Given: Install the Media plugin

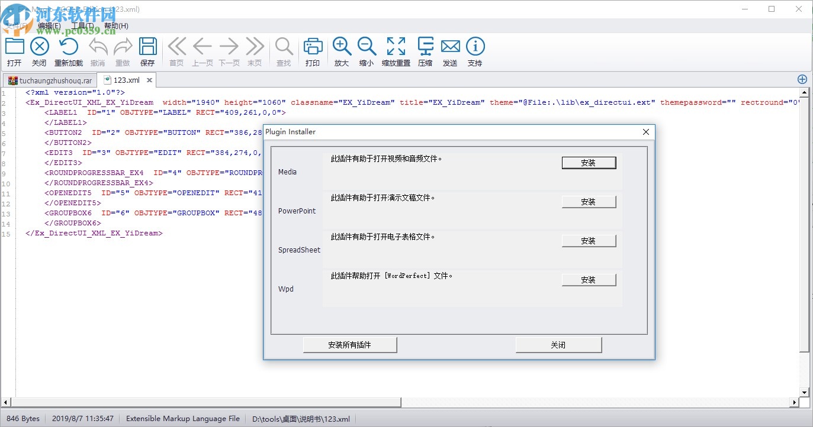Looking at the screenshot, I should 589,162.
